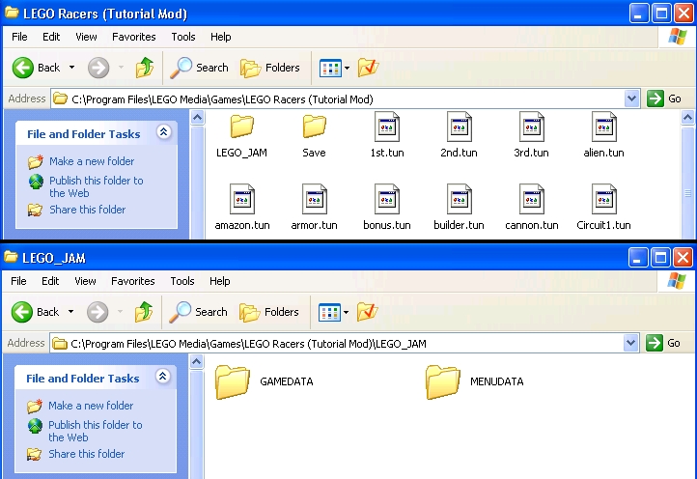Collapse File and Folder Tasks in LEGO Racers window
697x479 pixels.
point(163,132)
